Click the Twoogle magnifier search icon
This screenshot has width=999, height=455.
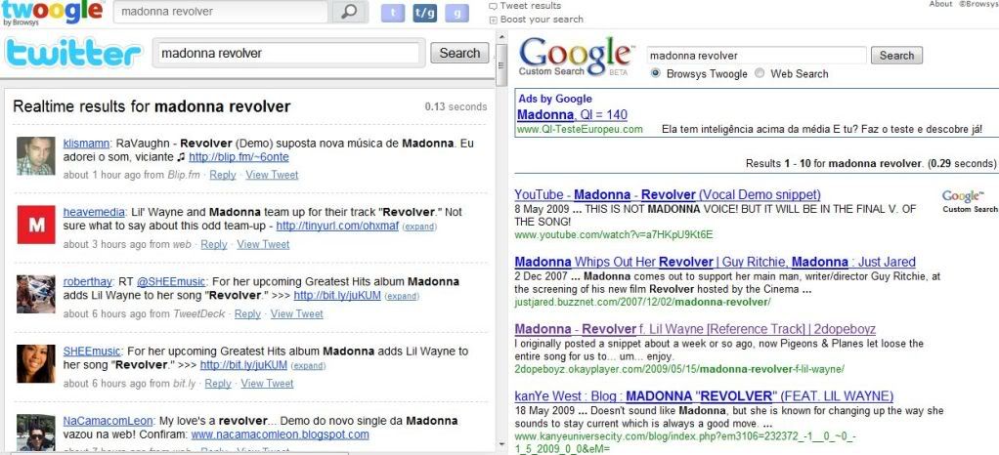pos(349,12)
